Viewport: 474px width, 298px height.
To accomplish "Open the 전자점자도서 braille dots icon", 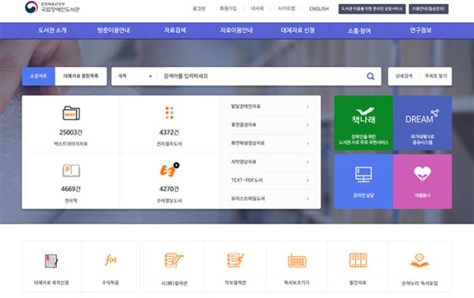I will 169,113.
